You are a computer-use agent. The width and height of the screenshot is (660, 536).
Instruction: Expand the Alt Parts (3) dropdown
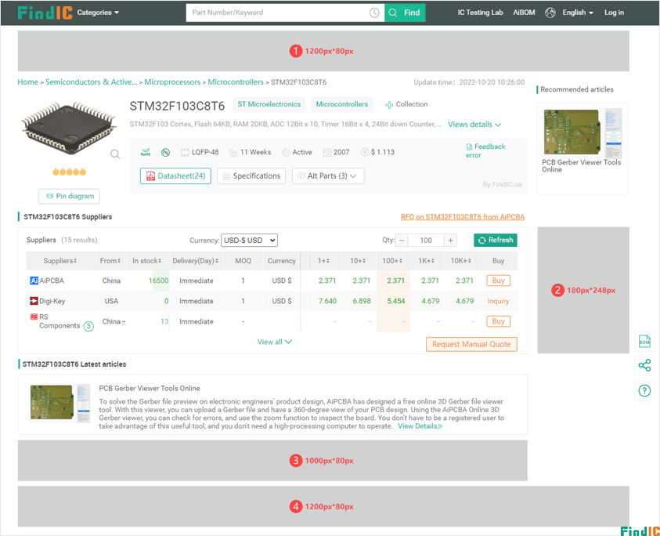328,176
